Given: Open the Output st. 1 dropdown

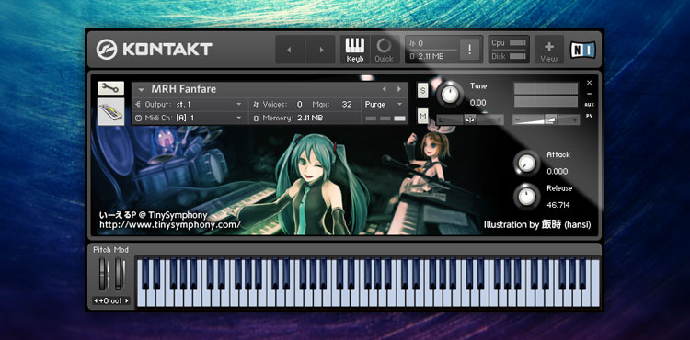Looking at the screenshot, I should (x=190, y=105).
